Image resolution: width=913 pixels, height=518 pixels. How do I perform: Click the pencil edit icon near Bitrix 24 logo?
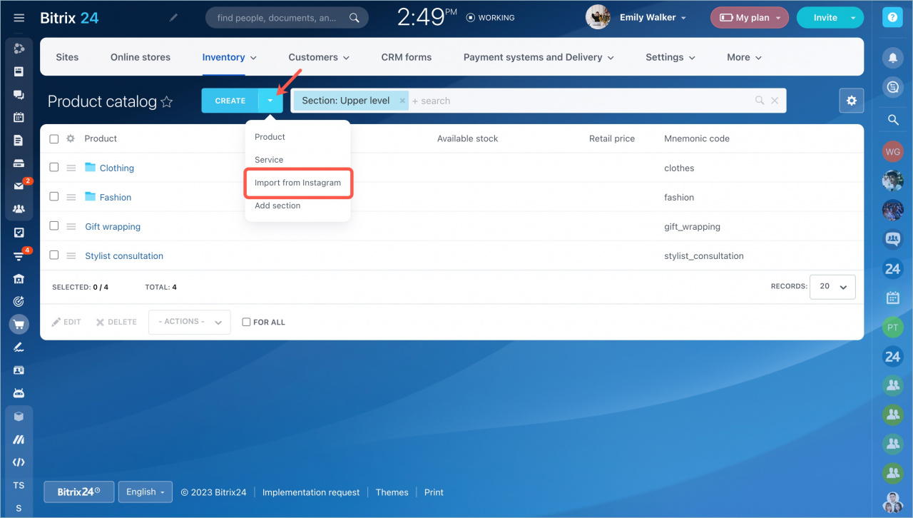[x=174, y=18]
